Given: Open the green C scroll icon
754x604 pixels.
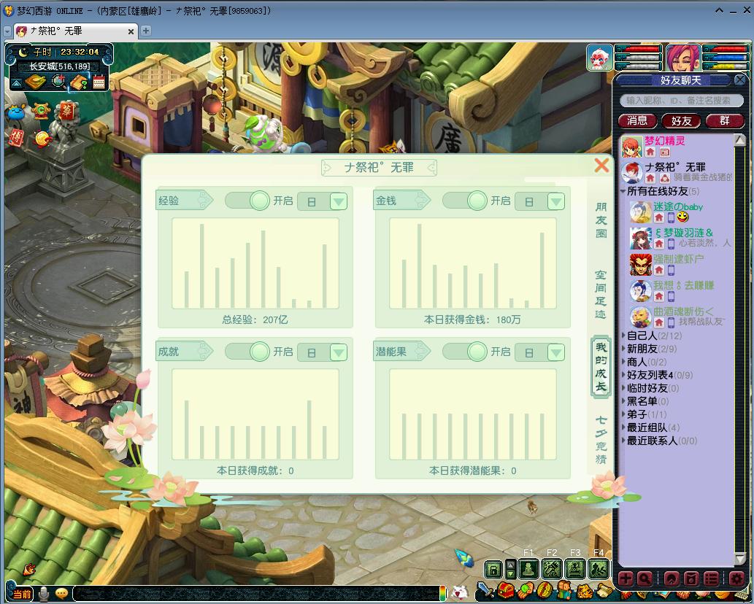Looking at the screenshot, I should pos(41,111).
